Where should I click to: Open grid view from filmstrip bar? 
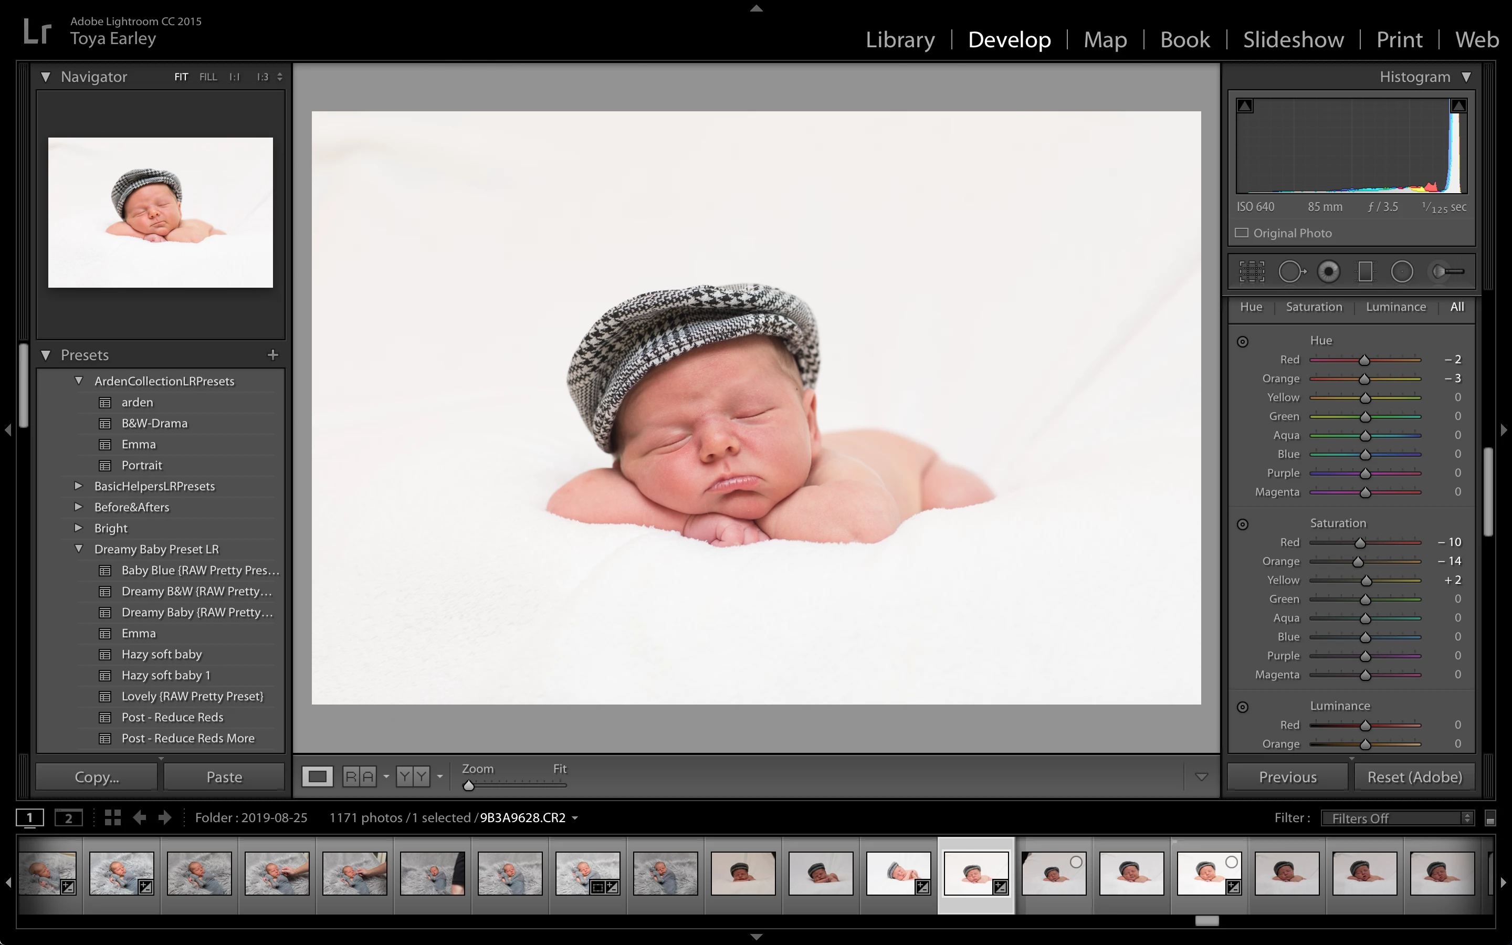click(112, 817)
